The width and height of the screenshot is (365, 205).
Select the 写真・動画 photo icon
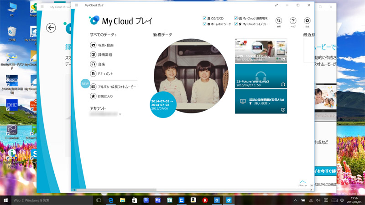93,45
